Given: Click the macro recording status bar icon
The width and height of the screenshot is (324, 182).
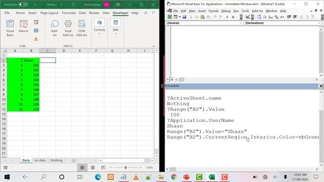Looking at the screenshot, I should point(6,167).
